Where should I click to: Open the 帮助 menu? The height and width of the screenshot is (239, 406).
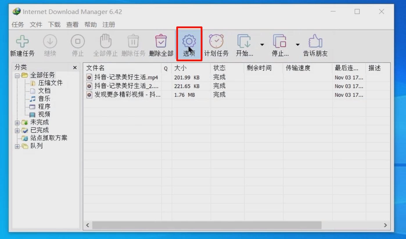click(91, 25)
